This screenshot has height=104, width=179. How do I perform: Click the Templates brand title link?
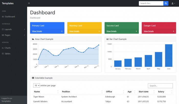point(8,3)
